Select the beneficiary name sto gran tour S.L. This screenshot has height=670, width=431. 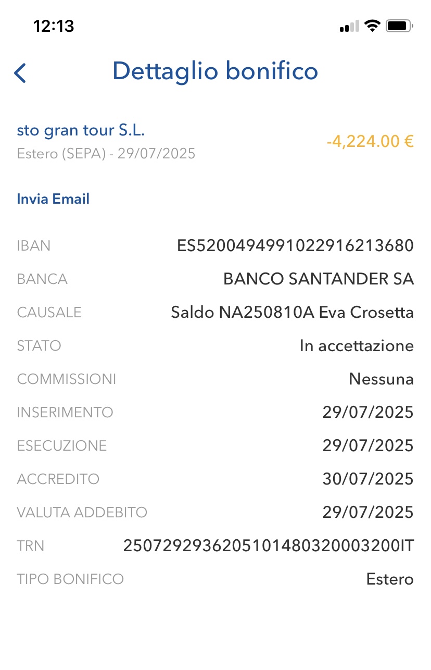coord(81,130)
